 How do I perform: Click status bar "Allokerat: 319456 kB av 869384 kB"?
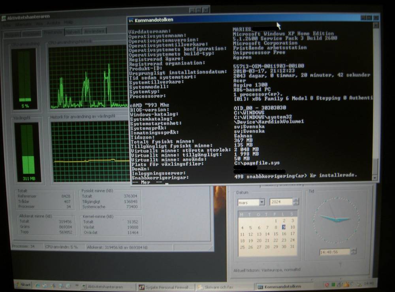pyautogui.click(x=117, y=247)
